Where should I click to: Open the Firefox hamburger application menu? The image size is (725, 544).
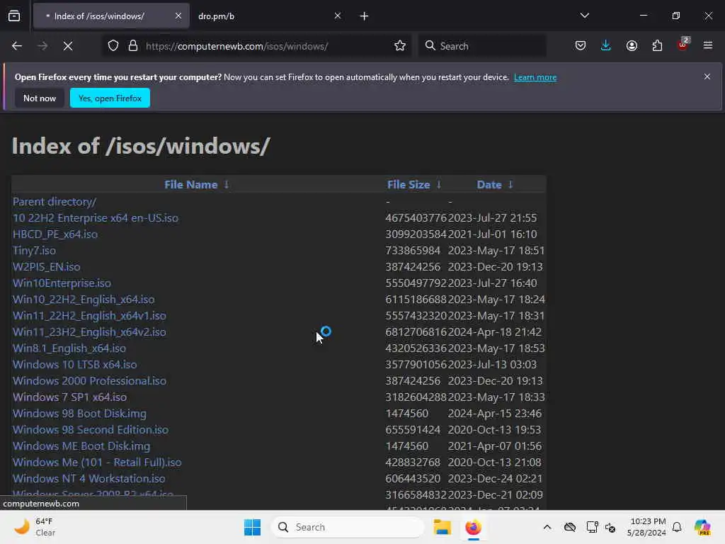[708, 46]
